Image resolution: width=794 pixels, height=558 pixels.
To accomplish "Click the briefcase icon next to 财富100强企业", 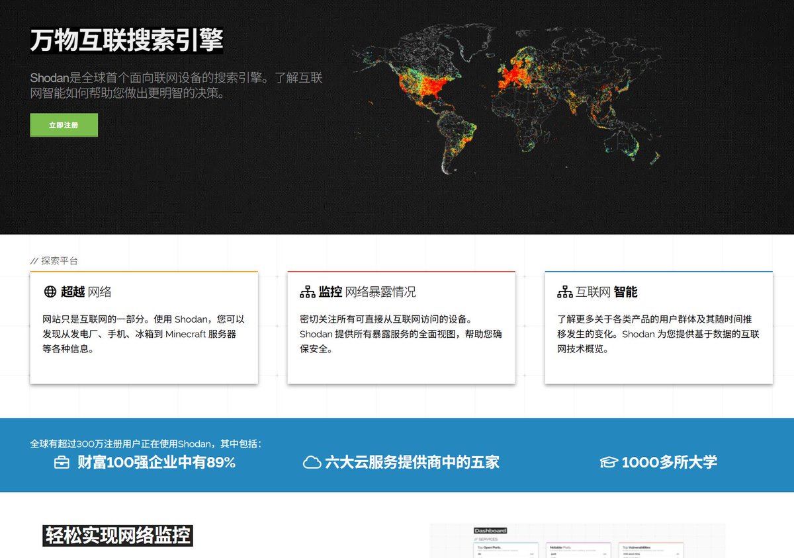I will [62, 462].
